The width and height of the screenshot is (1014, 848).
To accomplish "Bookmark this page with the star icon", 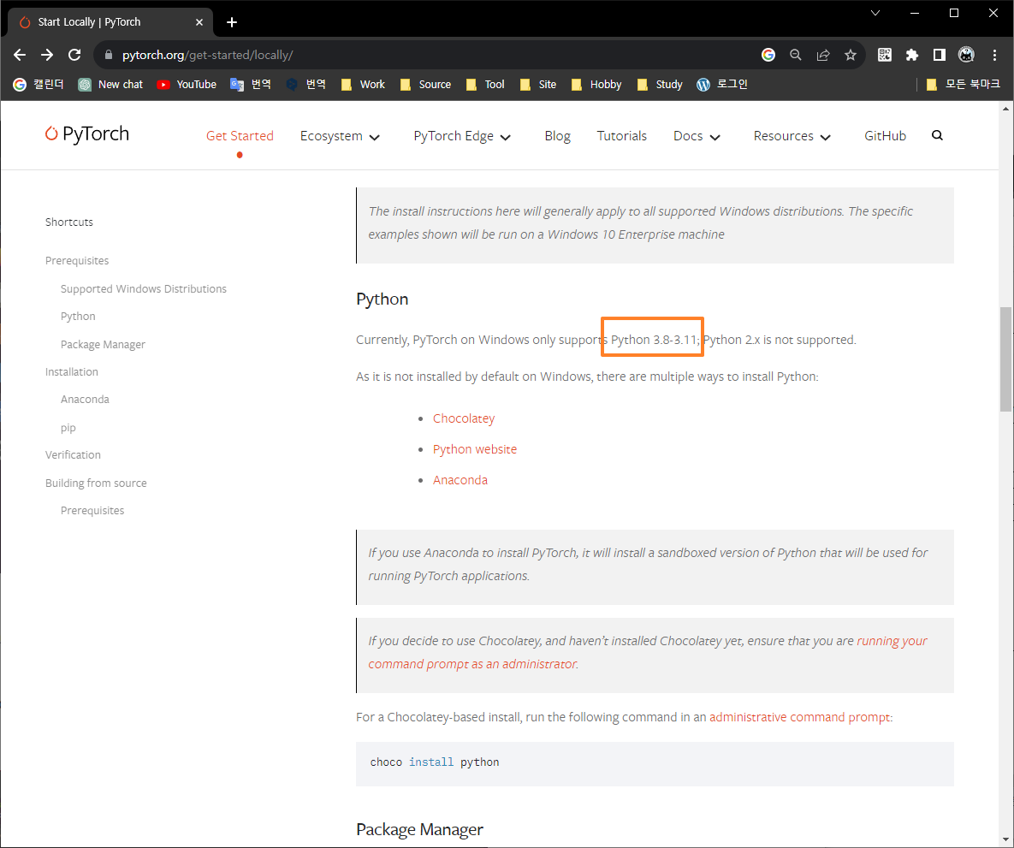I will click(x=850, y=54).
